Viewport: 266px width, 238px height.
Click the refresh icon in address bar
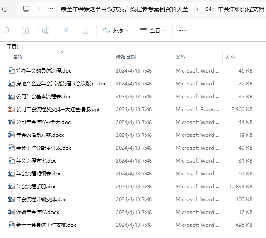[x=5, y=9]
